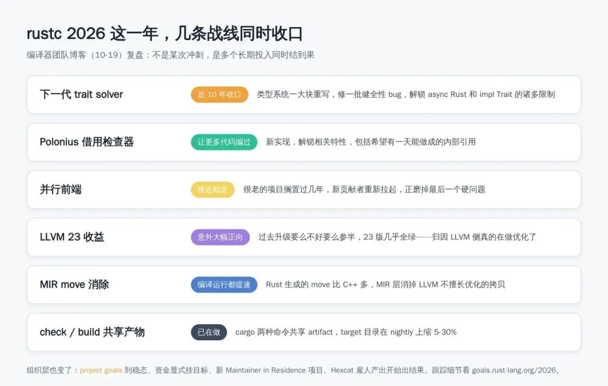Viewport: 608px width, 386px height.
Task: Click "goals.rust-lang.org/2026" in the footer
Action: [514, 370]
